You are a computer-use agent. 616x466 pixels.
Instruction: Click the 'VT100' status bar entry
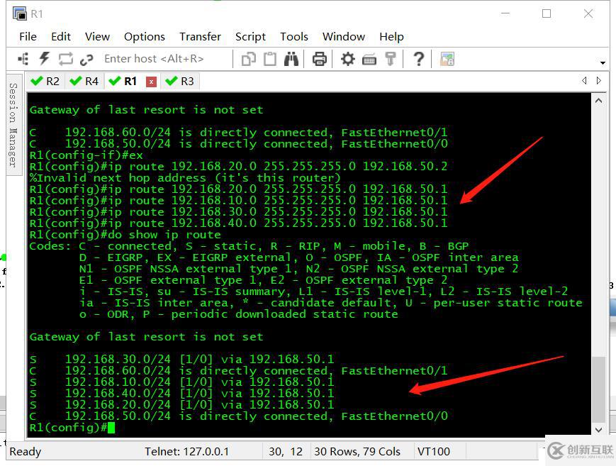[434, 451]
